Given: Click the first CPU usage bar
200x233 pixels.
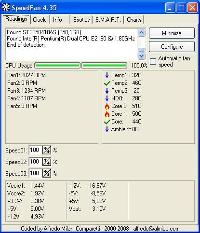Looking at the screenshot, I should pyautogui.click(x=57, y=66).
